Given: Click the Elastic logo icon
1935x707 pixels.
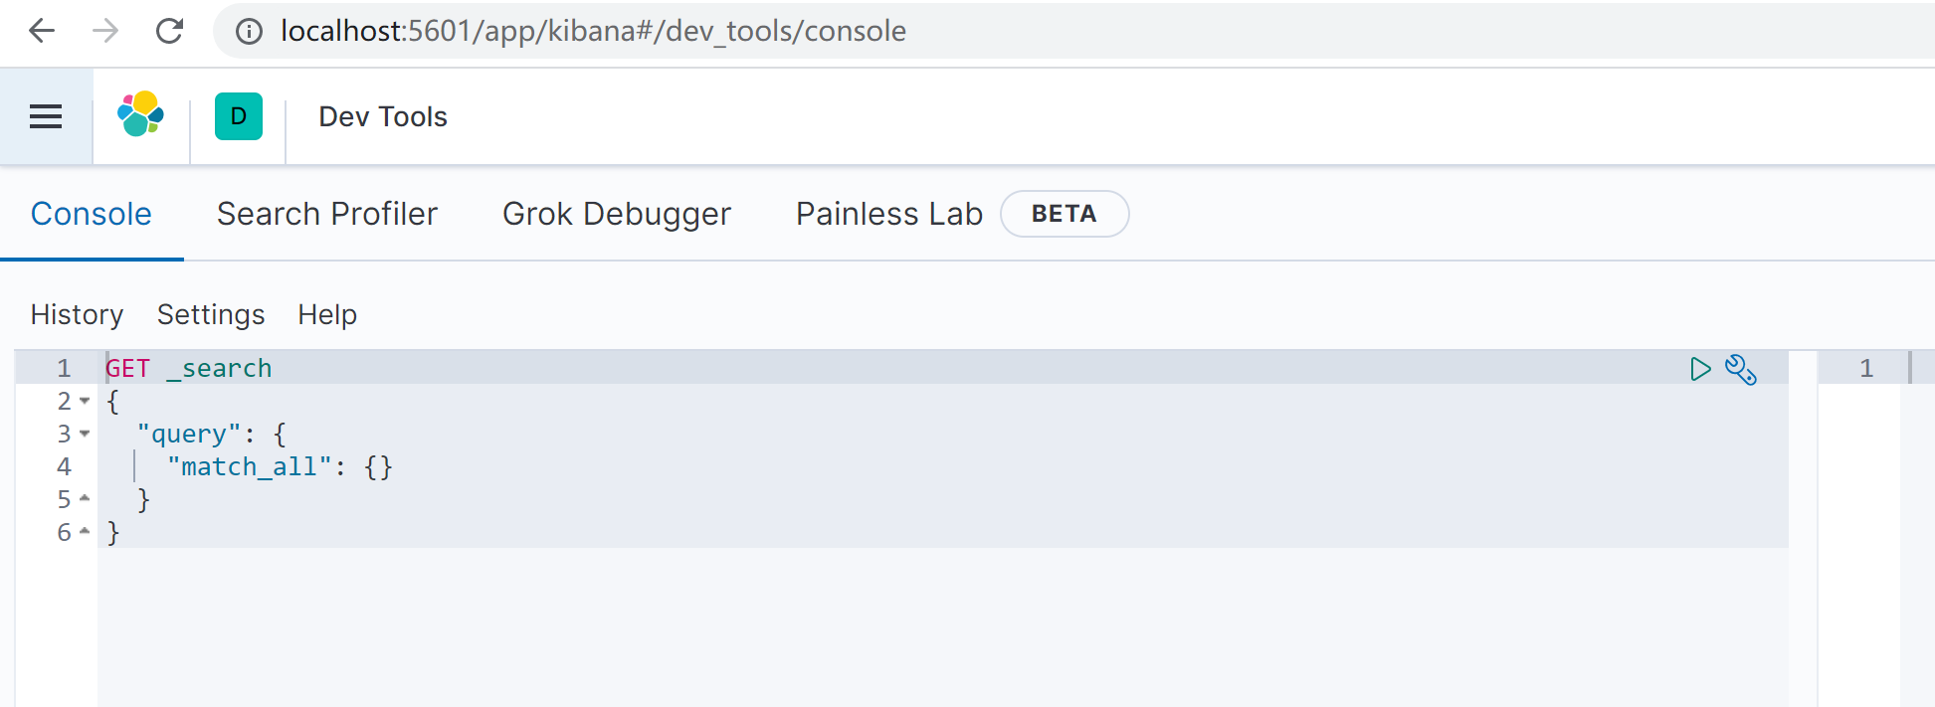Looking at the screenshot, I should (x=140, y=114).
